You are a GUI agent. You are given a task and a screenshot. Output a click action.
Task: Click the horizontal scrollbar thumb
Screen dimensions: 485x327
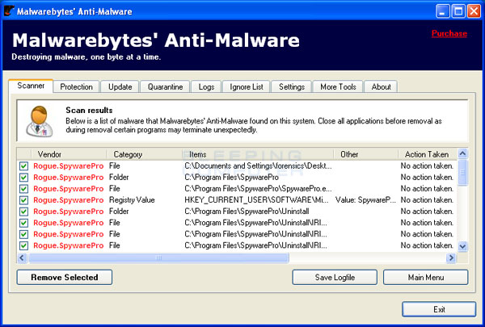click(x=158, y=258)
